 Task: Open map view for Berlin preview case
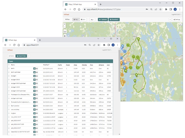(x=34, y=106)
